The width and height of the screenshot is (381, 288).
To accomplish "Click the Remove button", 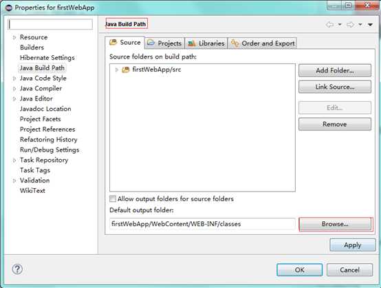I will pos(335,124).
